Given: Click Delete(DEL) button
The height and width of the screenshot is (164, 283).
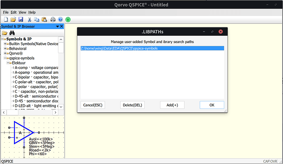Looking at the screenshot, I should [132, 105].
